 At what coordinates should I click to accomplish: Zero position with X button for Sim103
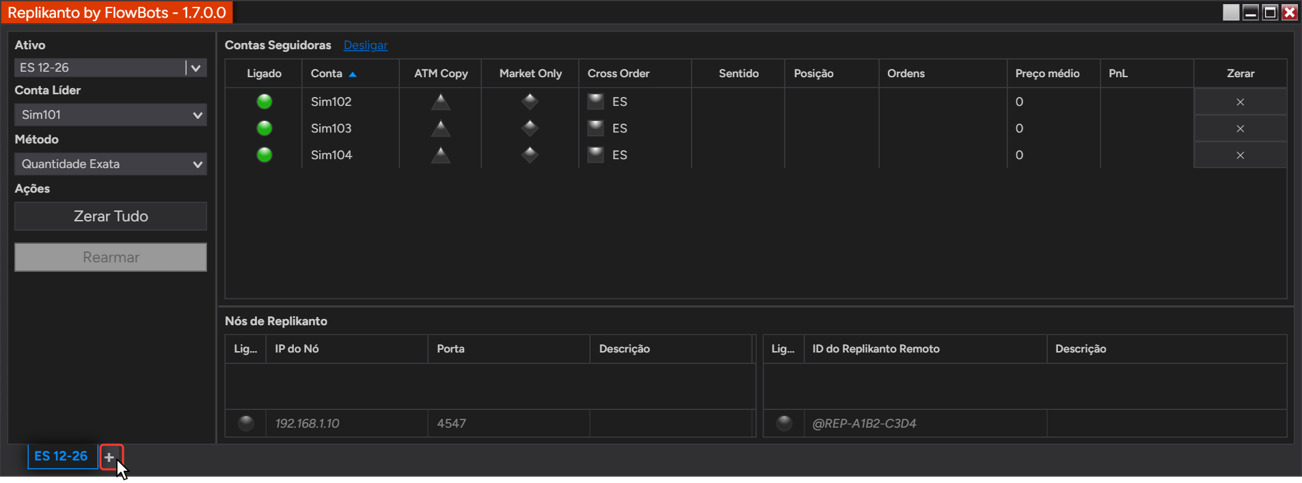click(x=1240, y=128)
